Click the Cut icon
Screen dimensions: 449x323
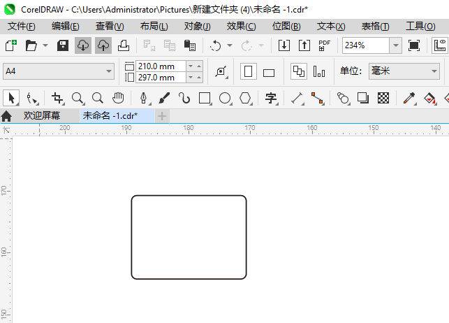click(149, 45)
